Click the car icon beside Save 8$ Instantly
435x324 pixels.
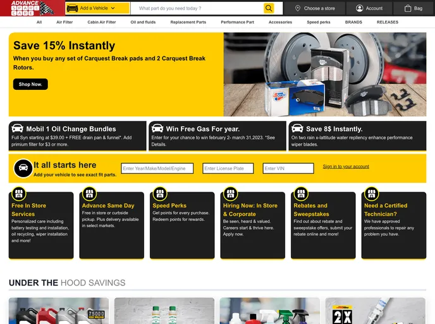coord(297,128)
